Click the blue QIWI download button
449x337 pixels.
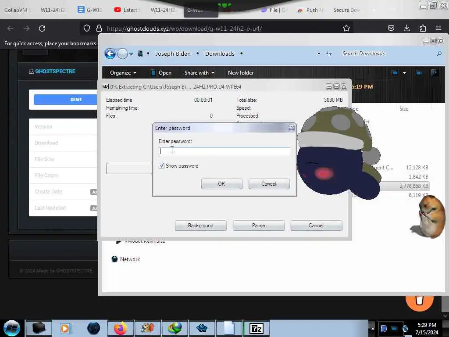click(65, 100)
